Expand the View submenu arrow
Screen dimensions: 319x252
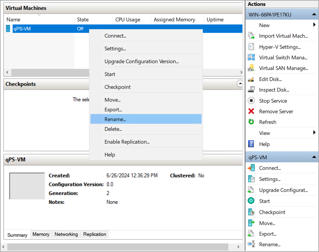tap(315, 133)
